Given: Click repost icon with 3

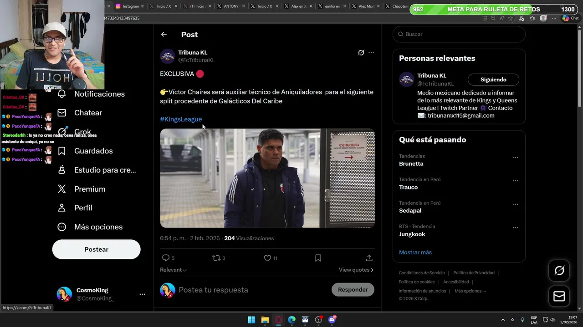Looking at the screenshot, I should (216, 258).
